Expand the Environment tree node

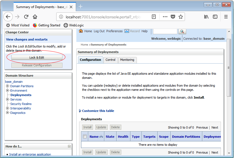7,91
